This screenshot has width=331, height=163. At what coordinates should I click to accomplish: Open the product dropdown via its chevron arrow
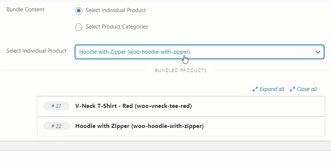[x=318, y=52]
